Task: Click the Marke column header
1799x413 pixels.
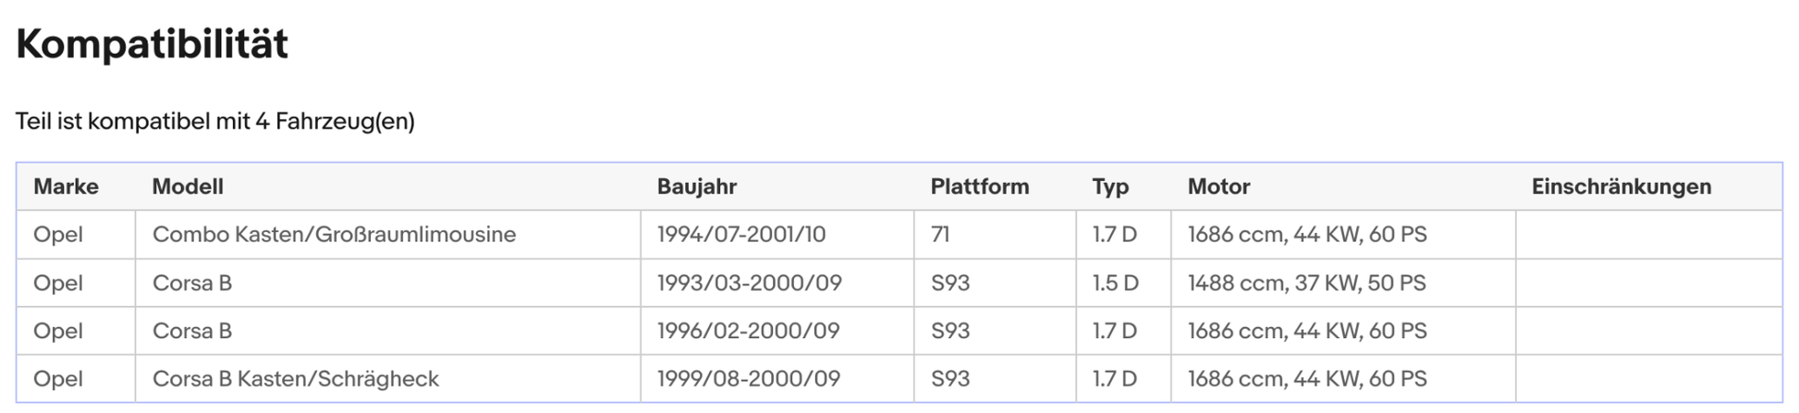Action: point(66,187)
